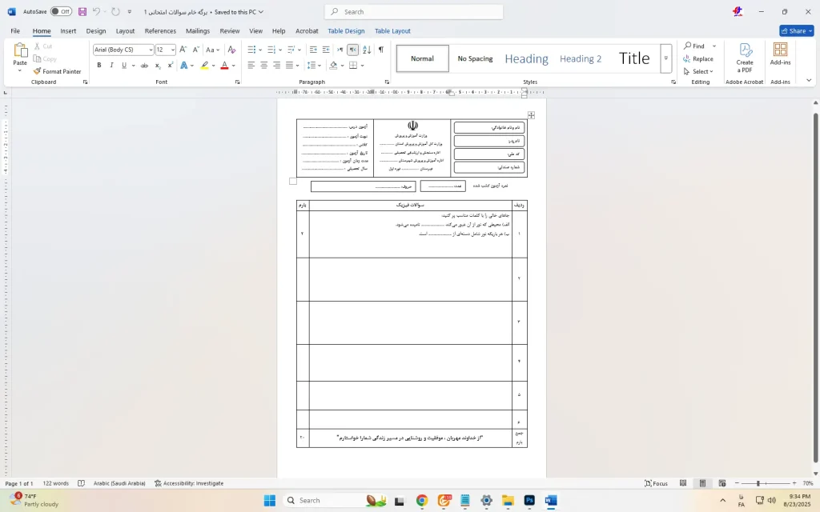
Task: Apply the Heading 2 style
Action: tap(581, 58)
